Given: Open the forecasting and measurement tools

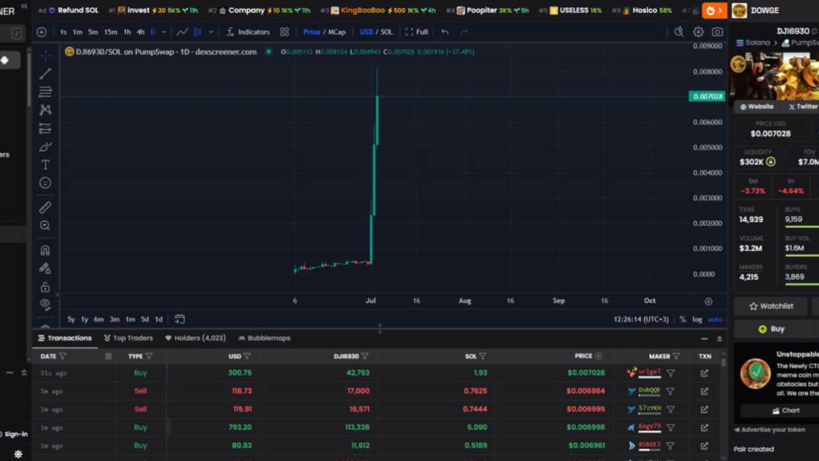Looking at the screenshot, I should click(45, 128).
